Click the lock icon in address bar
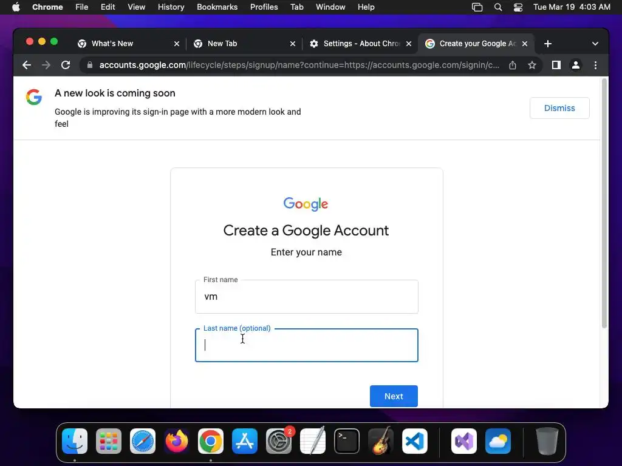This screenshot has height=466, width=622. (x=90, y=65)
